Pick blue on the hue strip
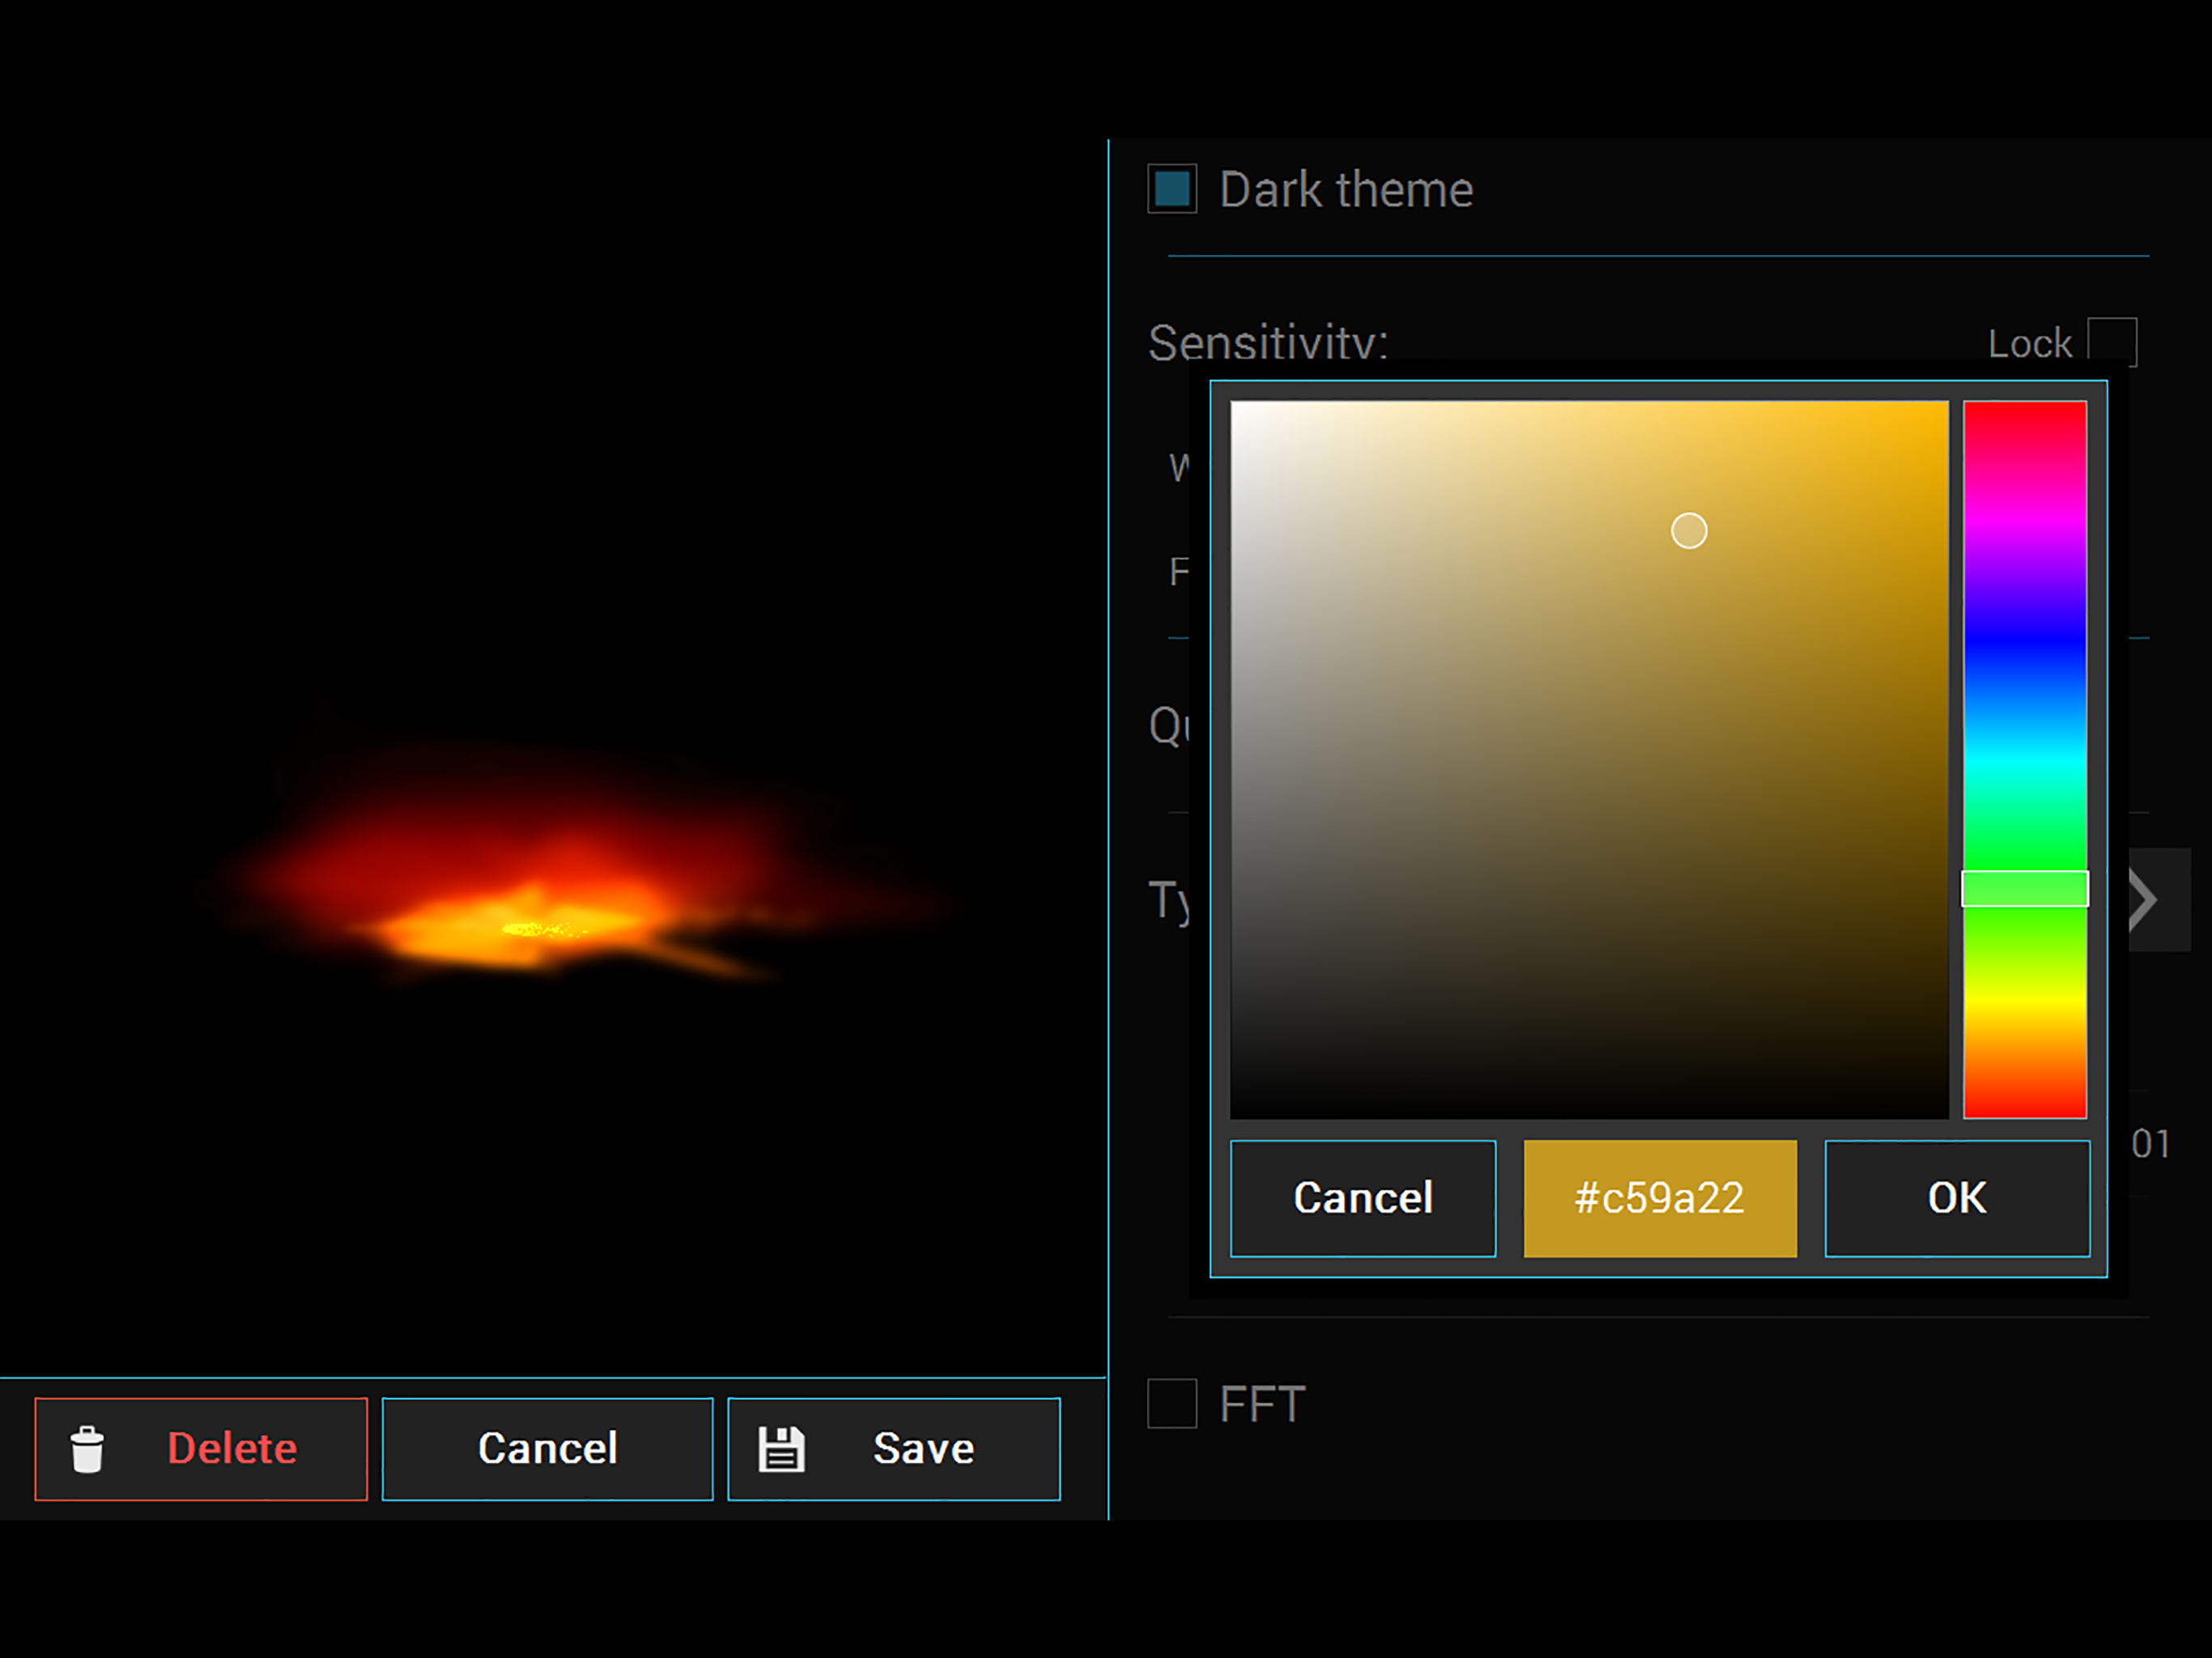The image size is (2212, 1658). pyautogui.click(x=2025, y=640)
